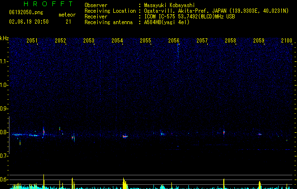Click the 2054 time marker
This screenshot has height=189, width=297.
(117, 41)
